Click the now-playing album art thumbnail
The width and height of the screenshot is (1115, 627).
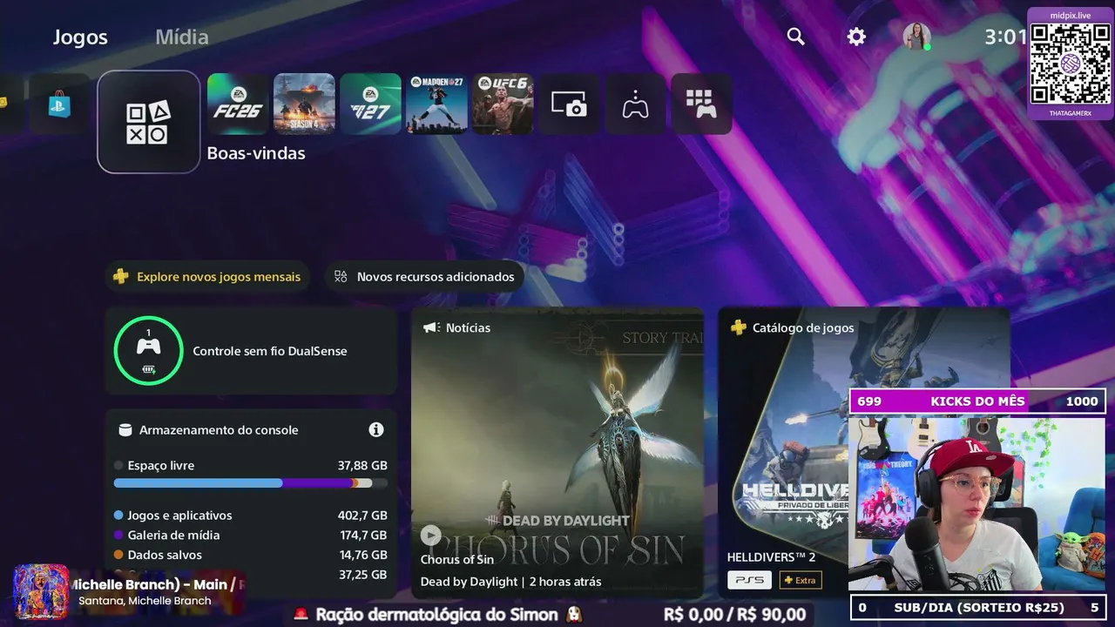pos(41,591)
